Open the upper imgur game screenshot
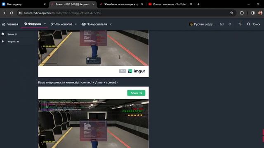This screenshot has height=148, width=264. tap(94, 48)
